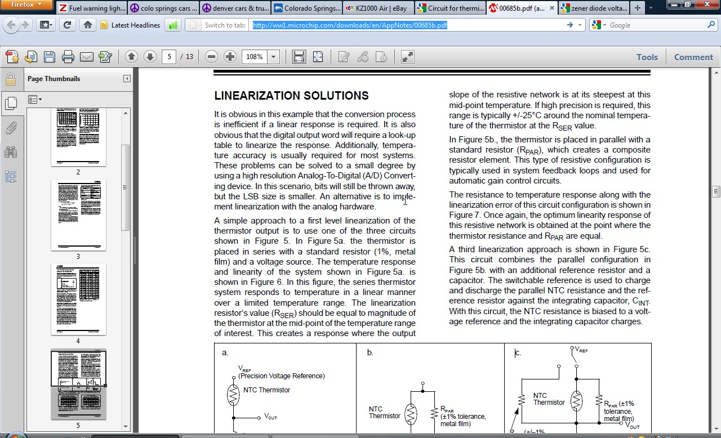
Task: Click the browser back button
Action: pos(11,25)
